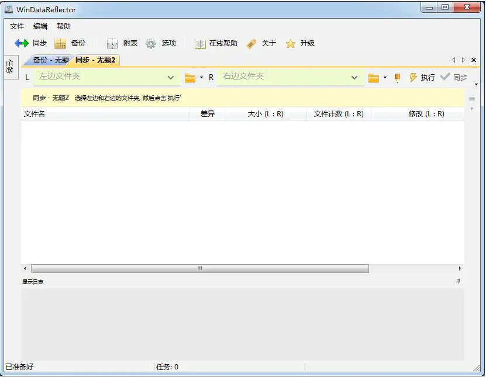Screen dimensions: 486x377
Task: Close the active tab with X
Action: pos(474,60)
